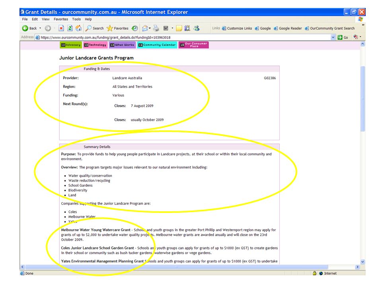Click the horizontal scroll left arrow
The height and width of the screenshot is (286, 382).
tap(22, 267)
